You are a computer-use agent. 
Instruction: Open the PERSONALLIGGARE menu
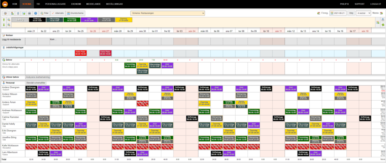tap(55, 4)
